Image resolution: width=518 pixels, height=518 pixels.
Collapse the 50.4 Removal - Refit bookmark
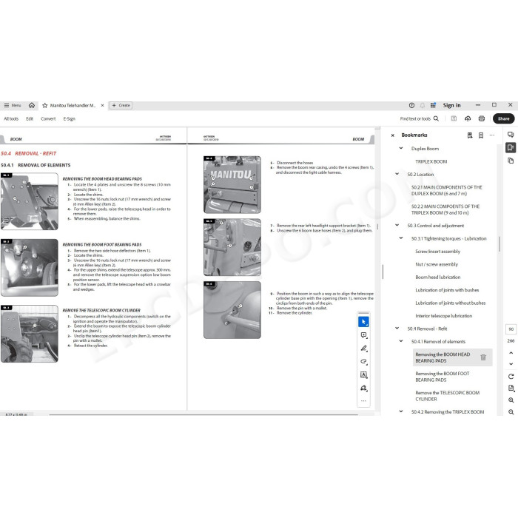pyautogui.click(x=397, y=329)
